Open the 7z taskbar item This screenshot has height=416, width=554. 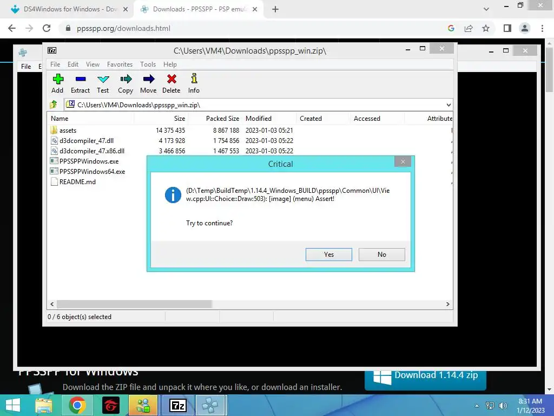pos(177,405)
